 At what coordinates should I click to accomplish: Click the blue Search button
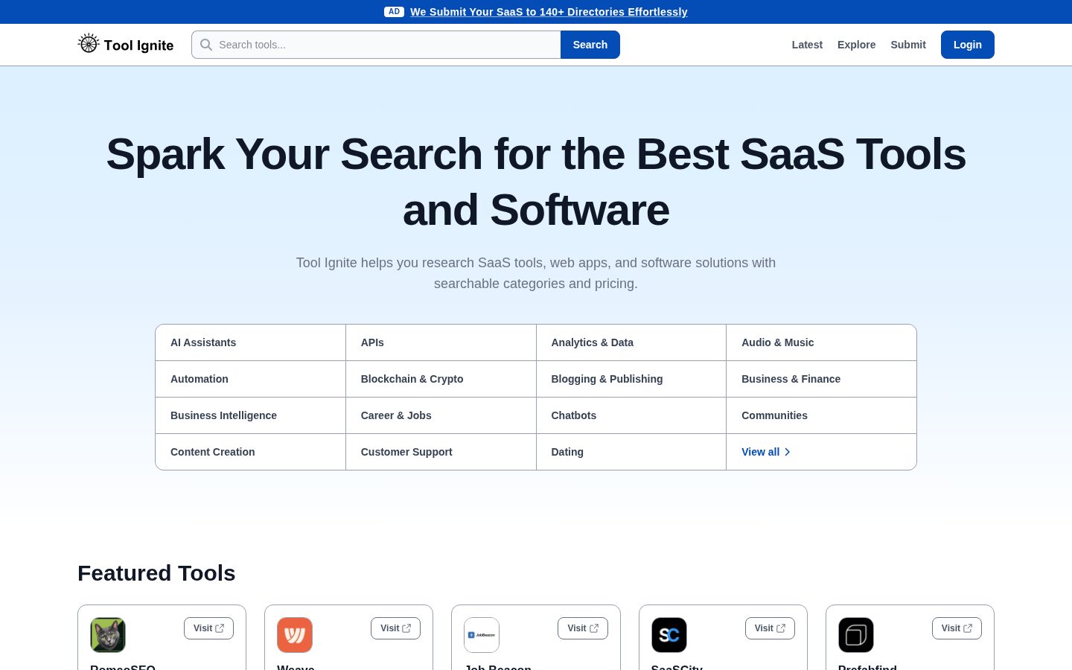pos(590,45)
